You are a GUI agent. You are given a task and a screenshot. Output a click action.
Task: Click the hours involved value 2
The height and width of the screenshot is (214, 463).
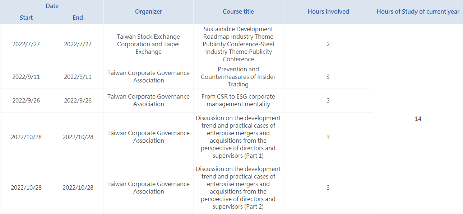click(328, 44)
